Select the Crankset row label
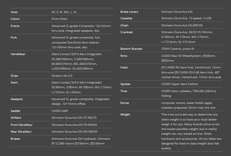Image resolution: width=231 pixels, height=156 pixels. coord(127,32)
